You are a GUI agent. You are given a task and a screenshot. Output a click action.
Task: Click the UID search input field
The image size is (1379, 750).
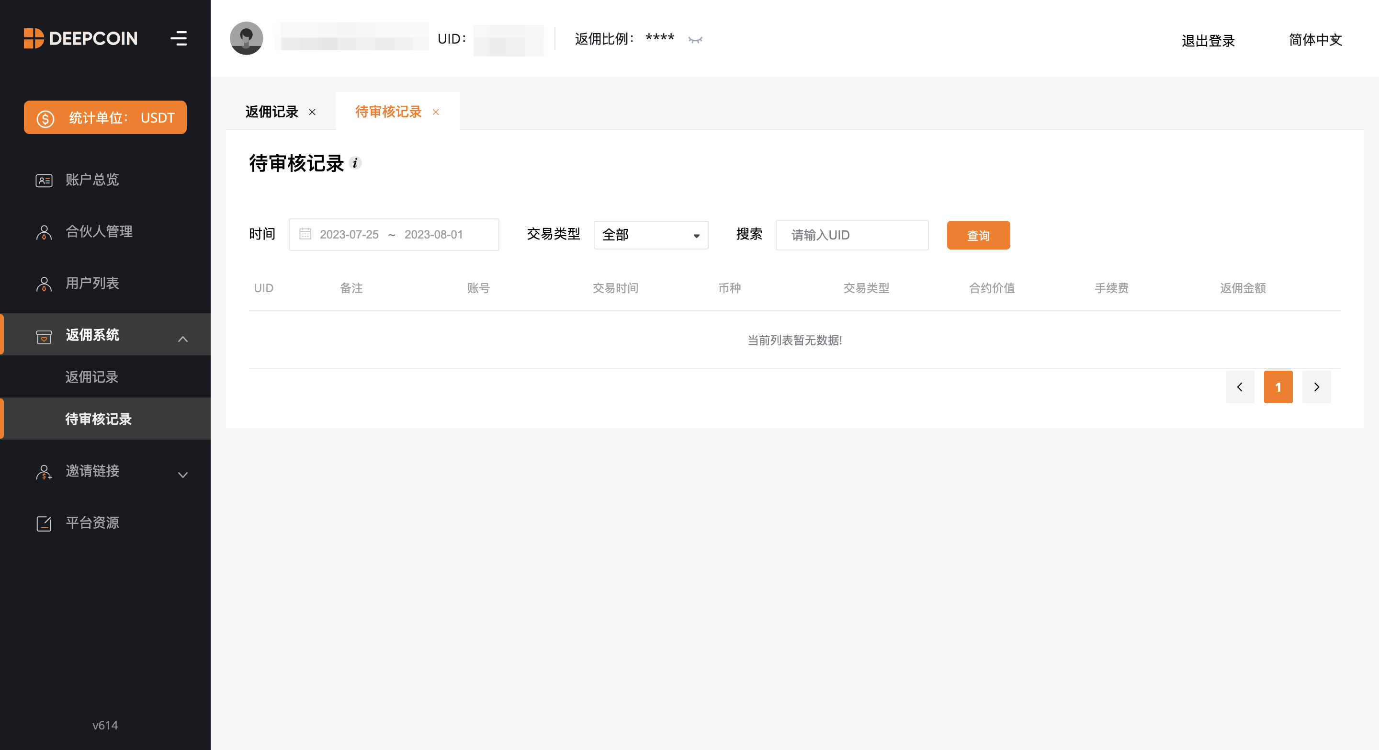pos(851,235)
